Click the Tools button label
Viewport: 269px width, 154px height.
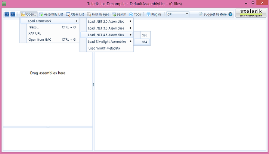pos(138,15)
